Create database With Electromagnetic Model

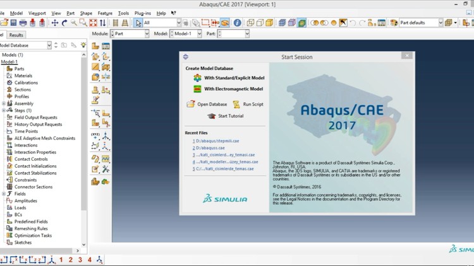click(x=228, y=89)
